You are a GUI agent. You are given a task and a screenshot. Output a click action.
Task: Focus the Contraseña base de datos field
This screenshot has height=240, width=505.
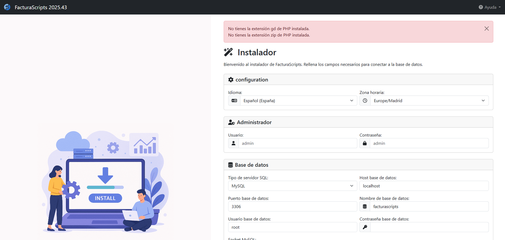point(429,227)
